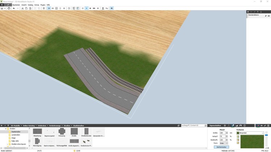The width and height of the screenshot is (271, 152).
Task: Open the Bearbeiten menu
Action: click(16, 5)
